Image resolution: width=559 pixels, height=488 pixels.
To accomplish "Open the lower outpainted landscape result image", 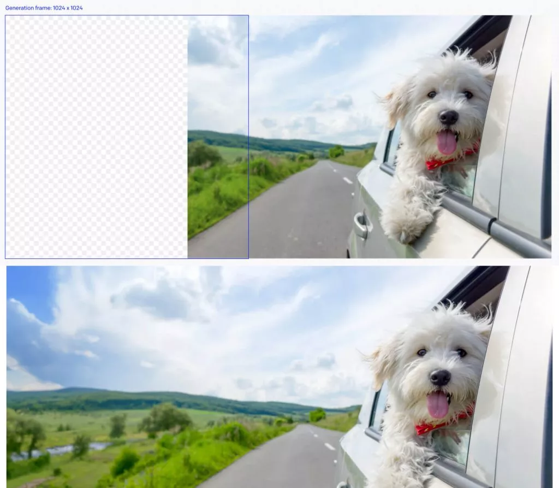I will [279, 377].
